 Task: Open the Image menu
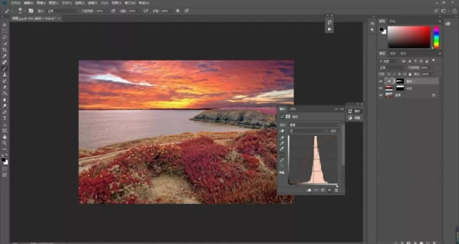pos(41,3)
